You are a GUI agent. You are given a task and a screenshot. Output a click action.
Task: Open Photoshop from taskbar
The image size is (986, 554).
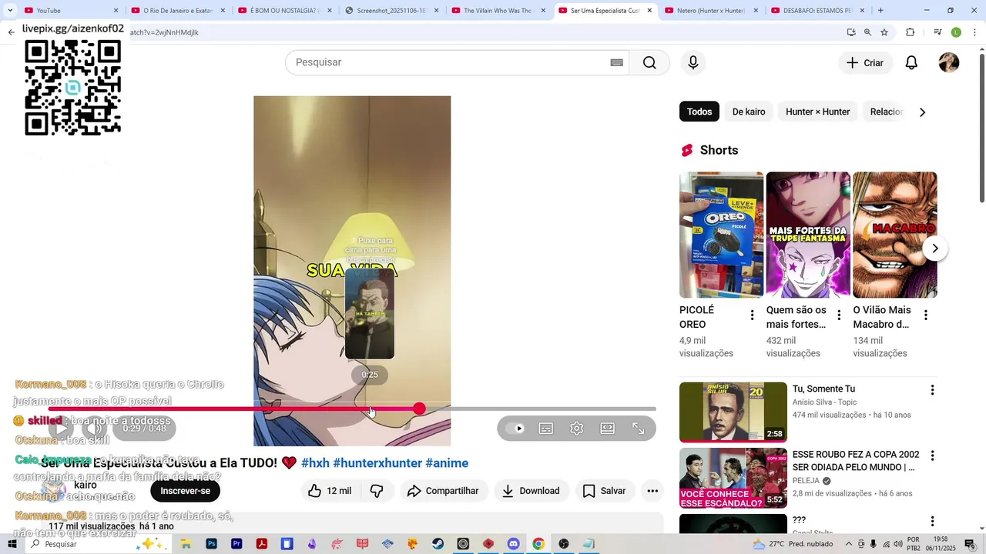[212, 544]
